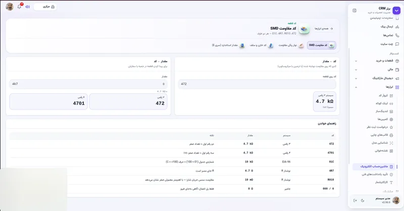Screen dimensions: 404x211
Task: Open the مرکزی branch selector
Action: [45, 7]
